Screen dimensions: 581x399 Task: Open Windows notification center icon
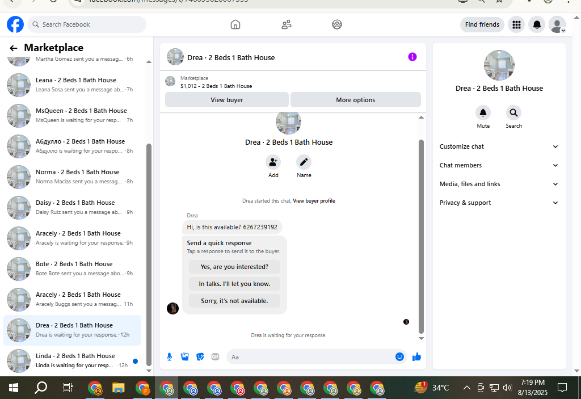click(562, 388)
